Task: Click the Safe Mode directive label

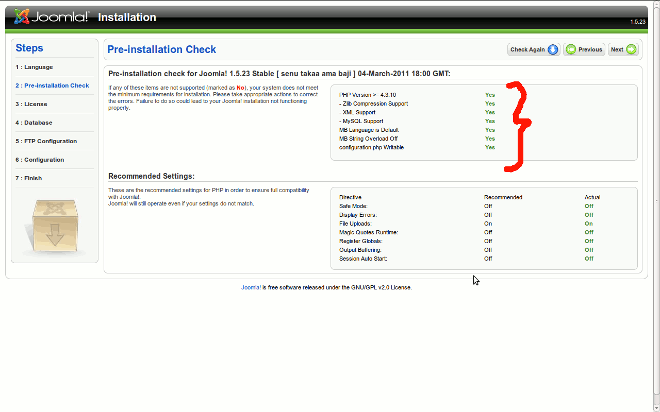Action: point(353,206)
